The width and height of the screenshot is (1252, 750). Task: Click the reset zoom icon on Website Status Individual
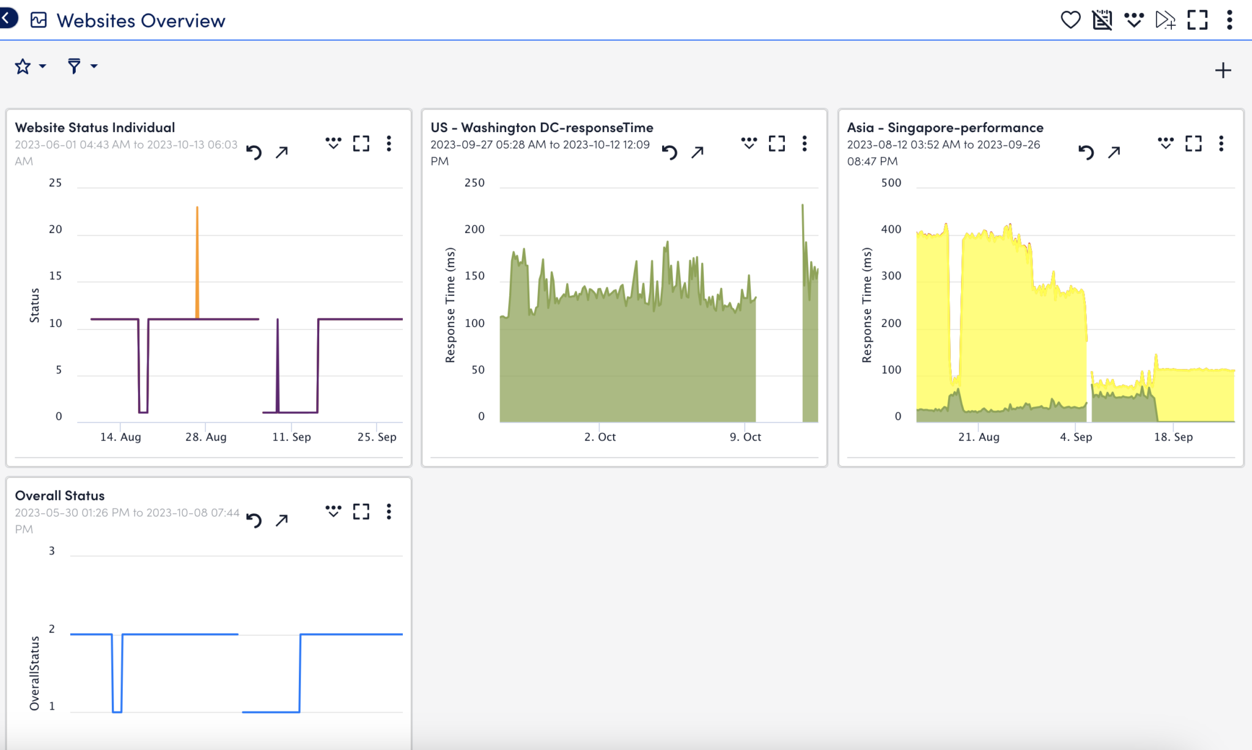[254, 152]
